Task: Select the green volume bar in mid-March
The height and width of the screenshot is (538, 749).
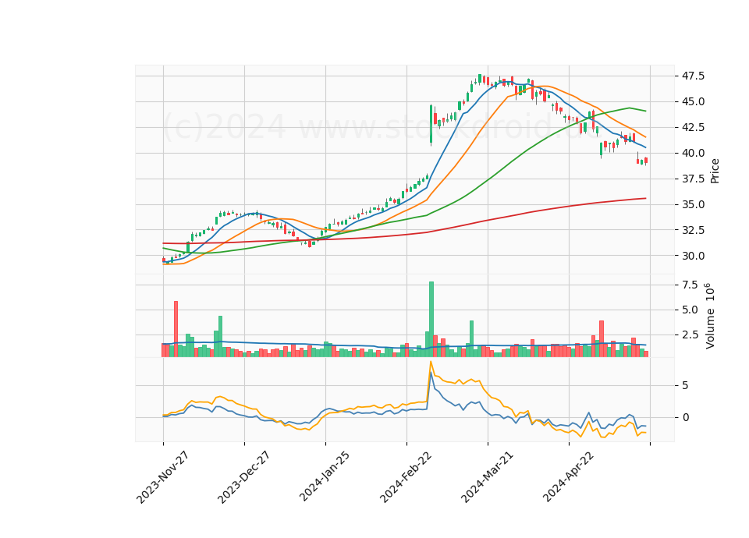Action: pos(471,338)
